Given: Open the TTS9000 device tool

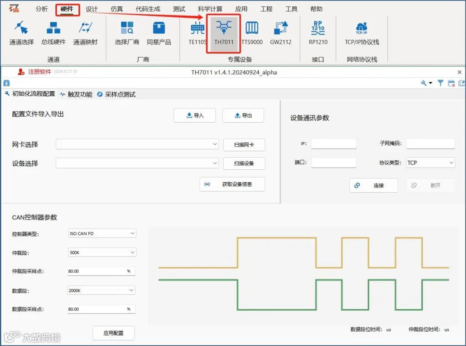Looking at the screenshot, I should 252,33.
